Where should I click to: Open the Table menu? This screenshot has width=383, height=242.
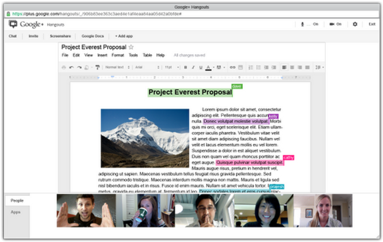pyautogui.click(x=147, y=55)
